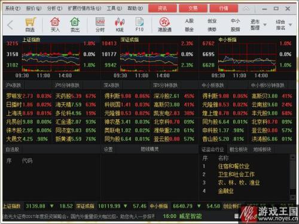Expand the 退市整理 dropdown arrow
The height and width of the screenshot is (224, 299).
tap(265, 25)
